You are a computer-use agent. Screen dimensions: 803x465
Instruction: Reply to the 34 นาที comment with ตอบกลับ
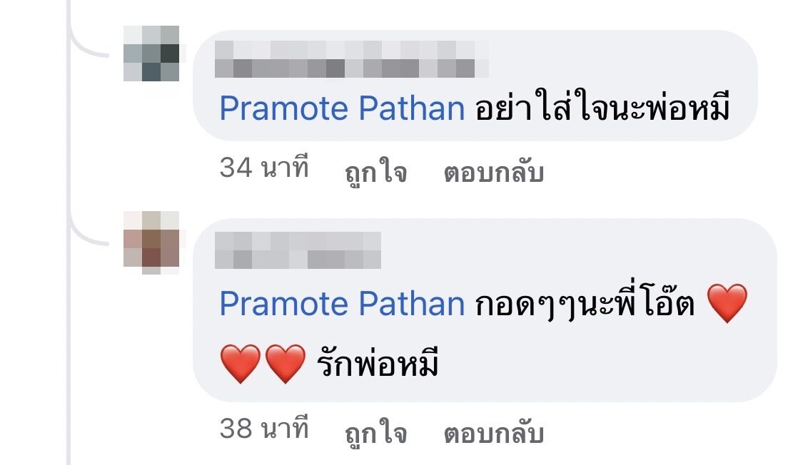click(494, 172)
